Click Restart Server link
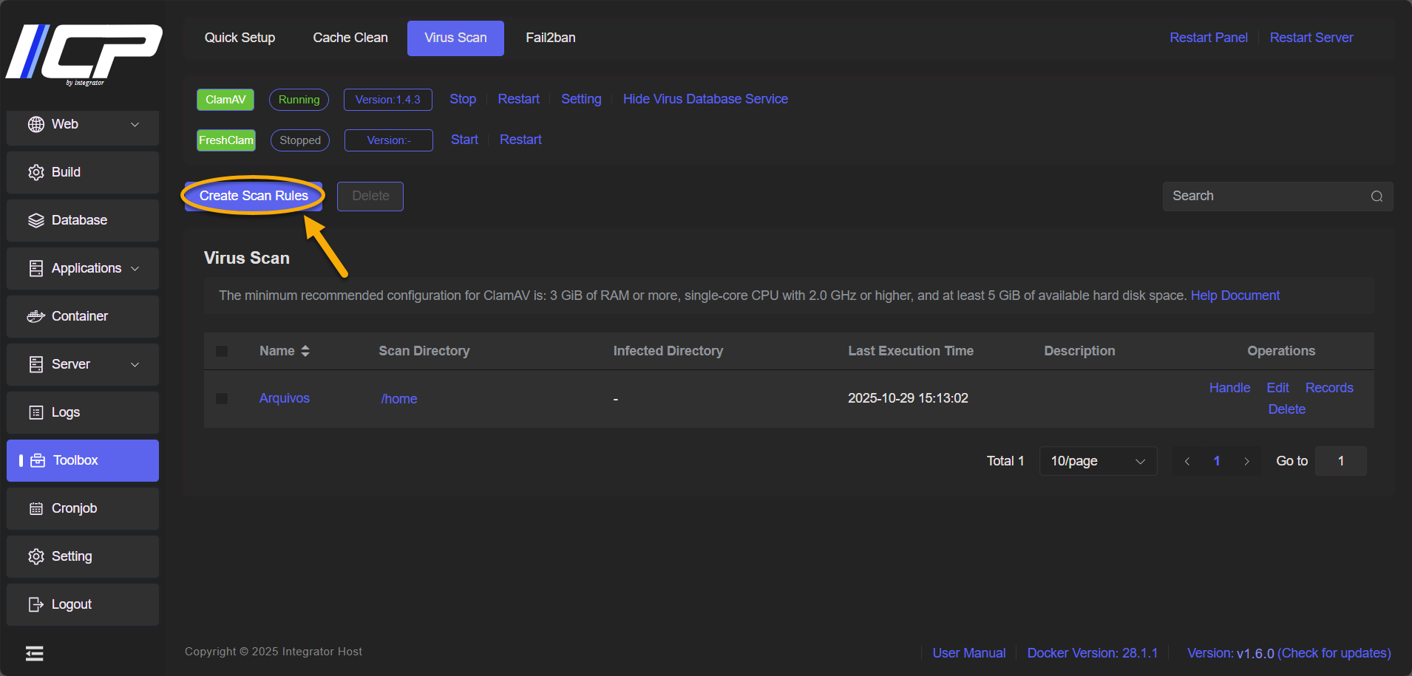 tap(1311, 38)
